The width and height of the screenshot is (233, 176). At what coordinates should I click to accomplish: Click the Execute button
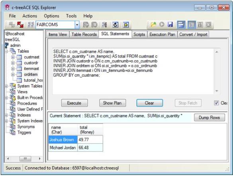point(74,103)
